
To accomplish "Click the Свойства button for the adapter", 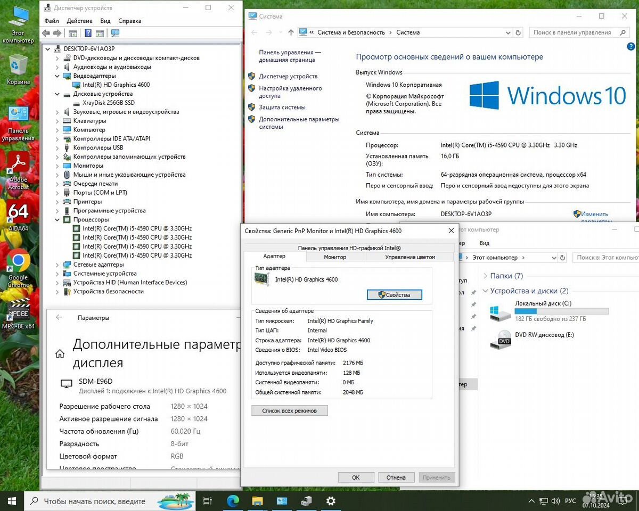I will click(395, 295).
